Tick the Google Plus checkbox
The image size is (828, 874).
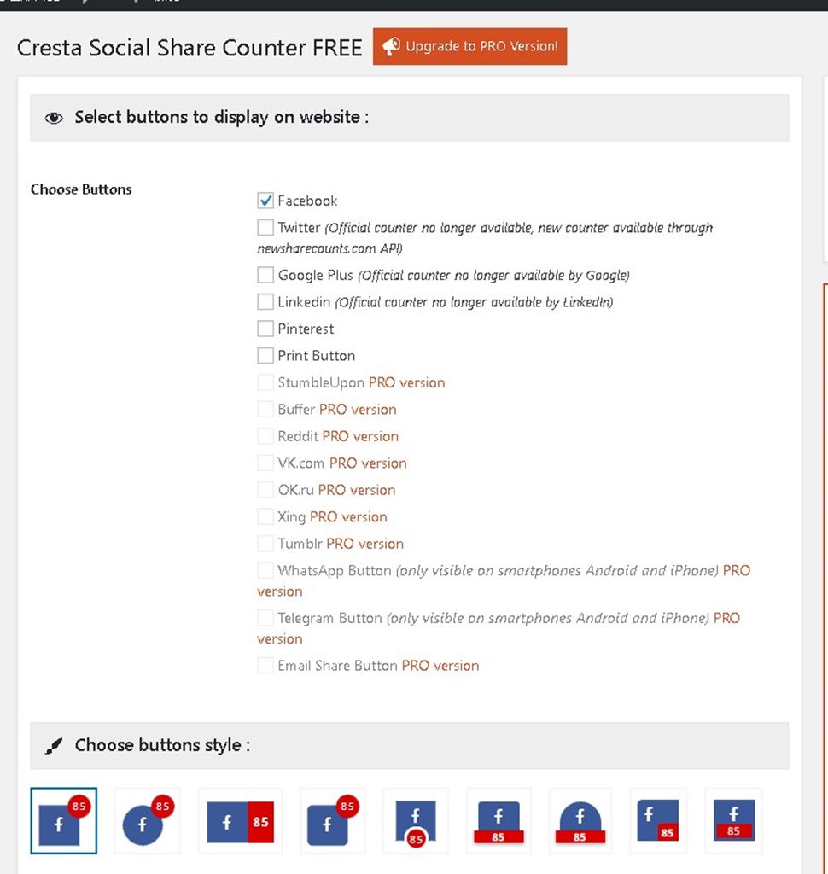click(265, 275)
